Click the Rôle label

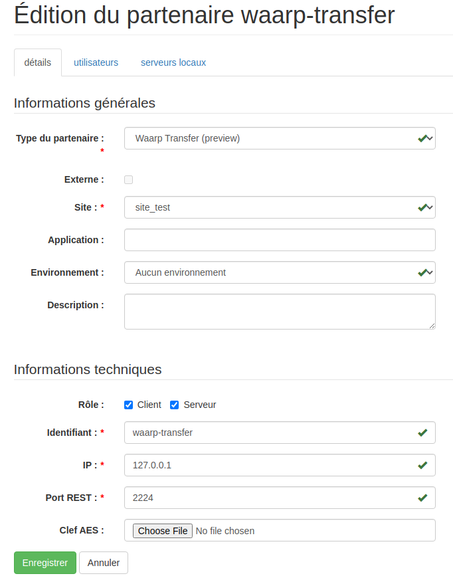[x=91, y=405]
